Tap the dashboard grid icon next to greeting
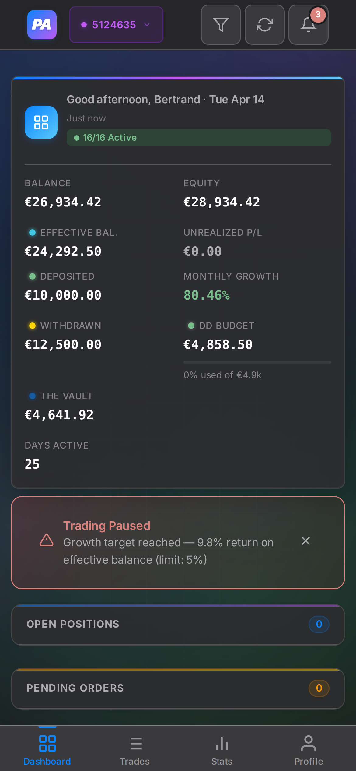356x771 pixels. click(41, 122)
